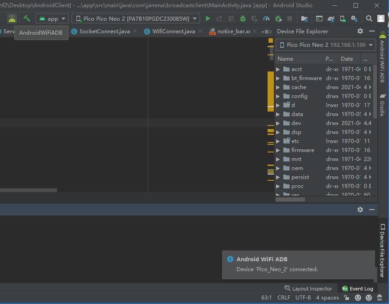Open the Device File Explorer device selector dropdown
This screenshot has height=304, width=389.
tap(325, 45)
